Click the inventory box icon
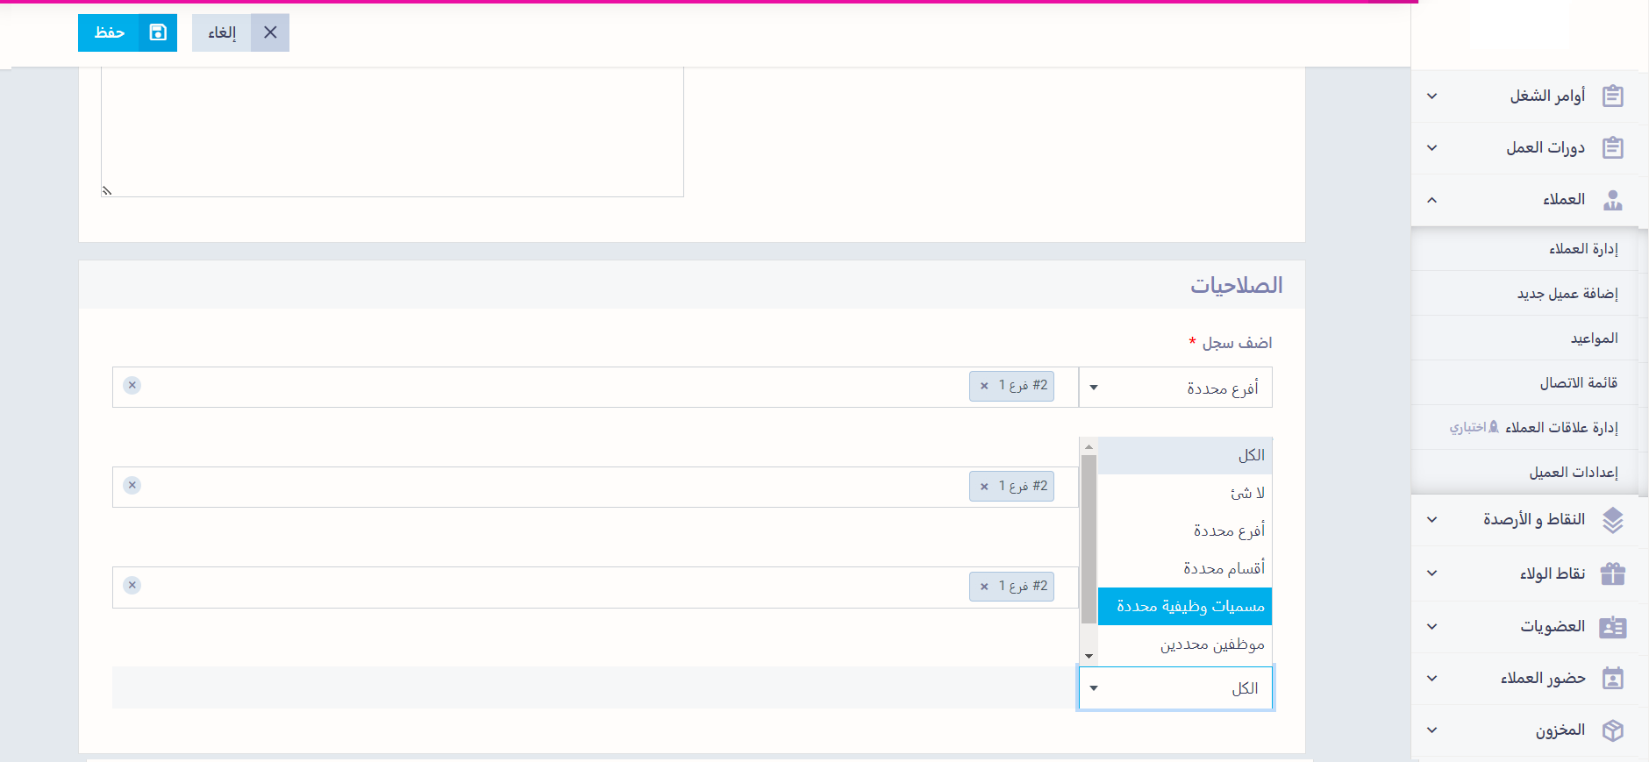The image size is (1649, 762). (1612, 730)
